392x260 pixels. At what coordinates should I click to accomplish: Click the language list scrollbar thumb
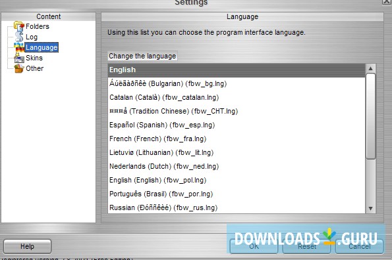pos(370,116)
